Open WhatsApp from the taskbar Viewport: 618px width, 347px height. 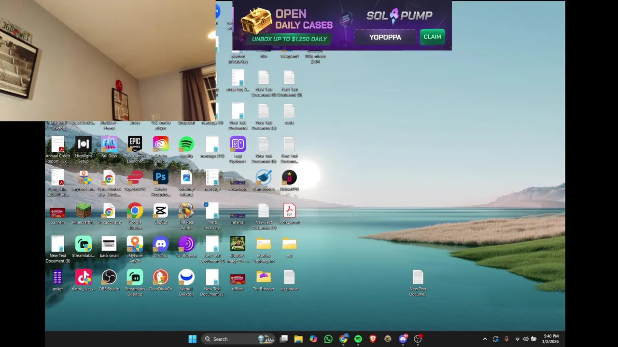click(x=328, y=339)
